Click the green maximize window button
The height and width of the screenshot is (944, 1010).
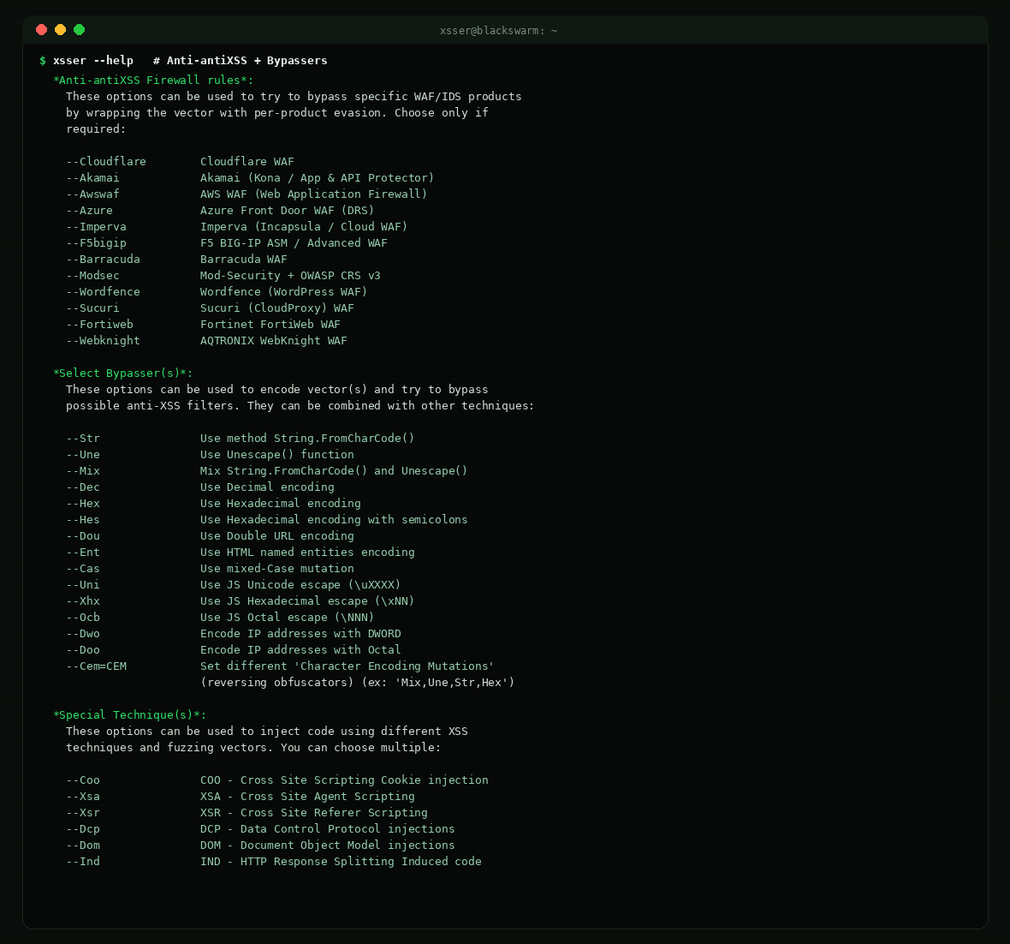[80, 30]
